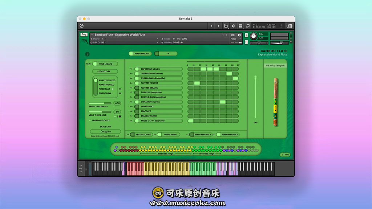Click the green info icon on the instrument panel
The width and height of the screenshot is (372, 209).
pyautogui.click(x=87, y=54)
